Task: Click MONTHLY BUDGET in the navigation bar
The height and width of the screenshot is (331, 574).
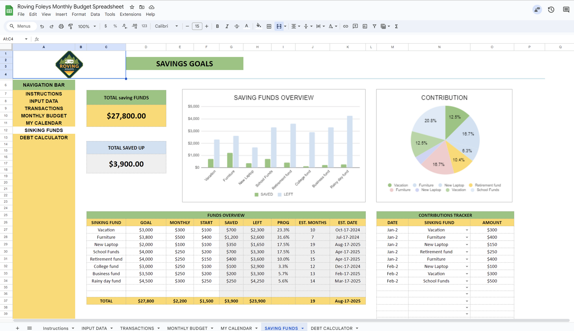Action: (x=44, y=116)
